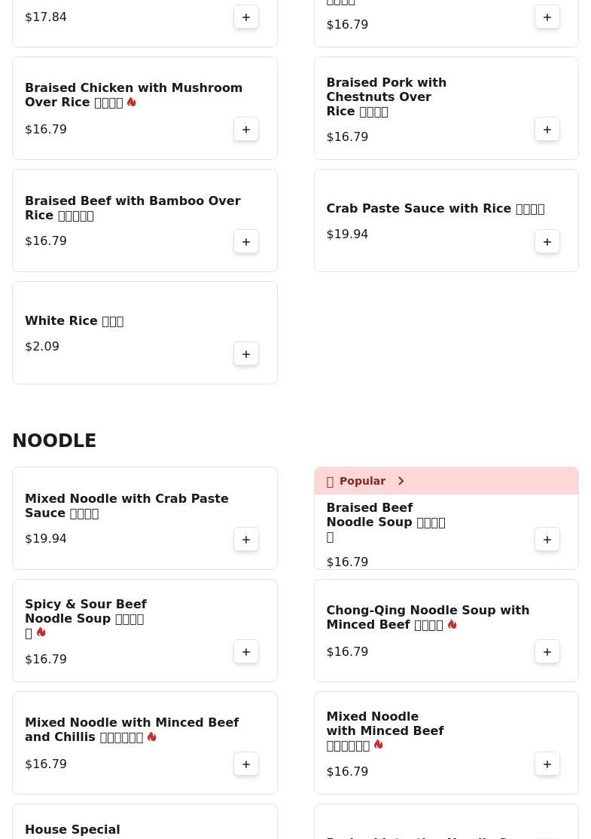Viewport: 591px width, 839px height.
Task: Click the NOODLE section heading
Action: 54,441
